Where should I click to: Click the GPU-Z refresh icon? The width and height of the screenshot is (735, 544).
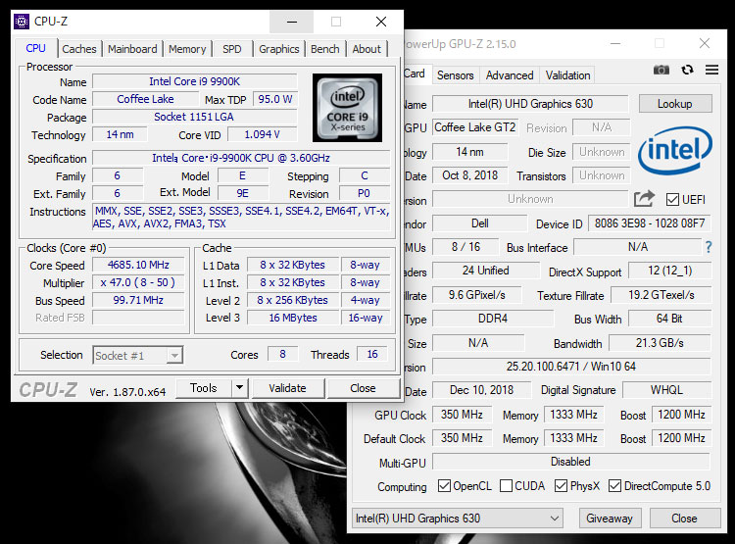(x=687, y=70)
